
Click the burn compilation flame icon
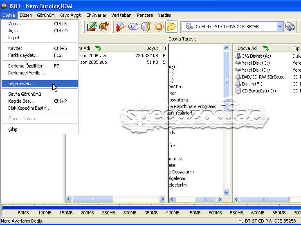point(104,27)
